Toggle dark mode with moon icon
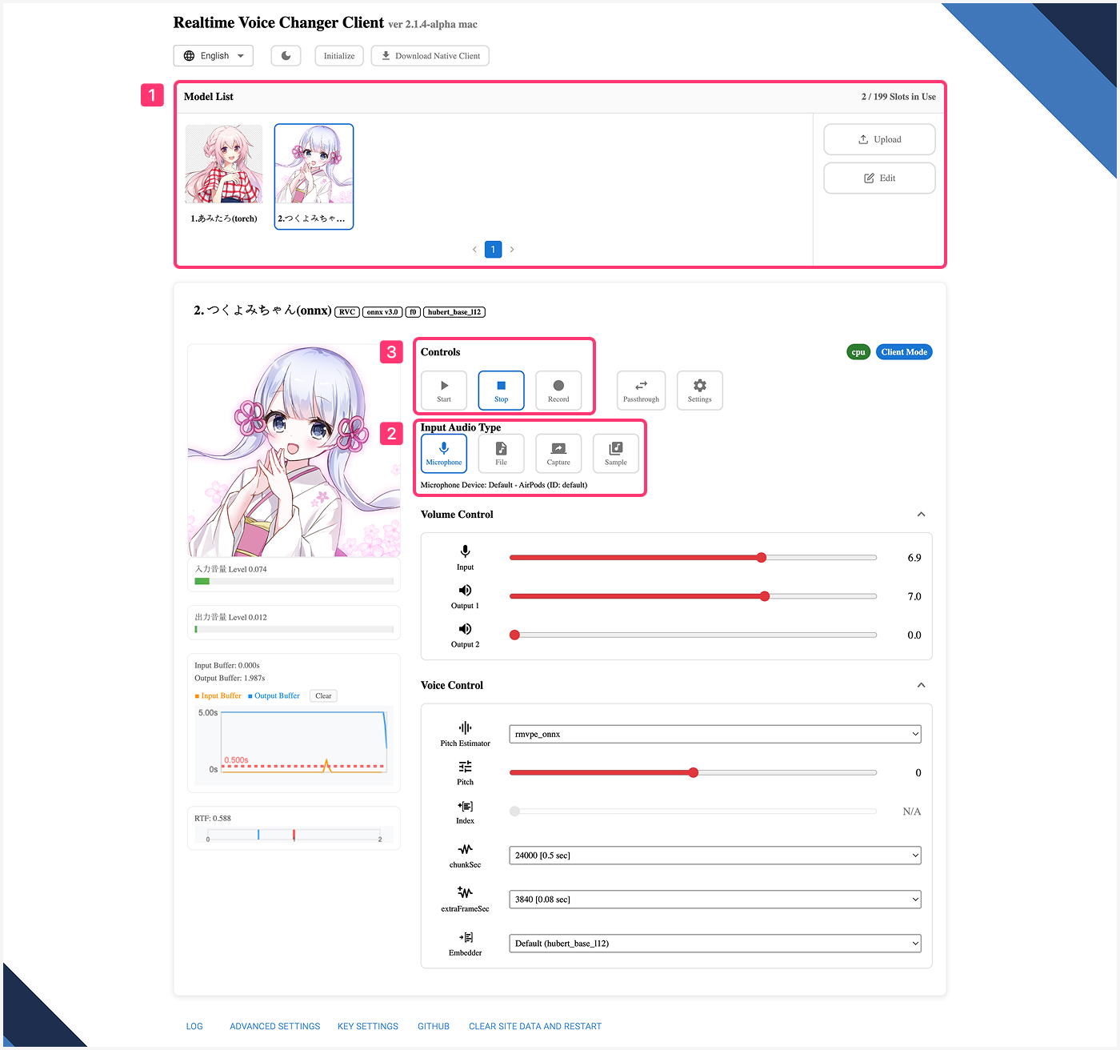 [286, 56]
